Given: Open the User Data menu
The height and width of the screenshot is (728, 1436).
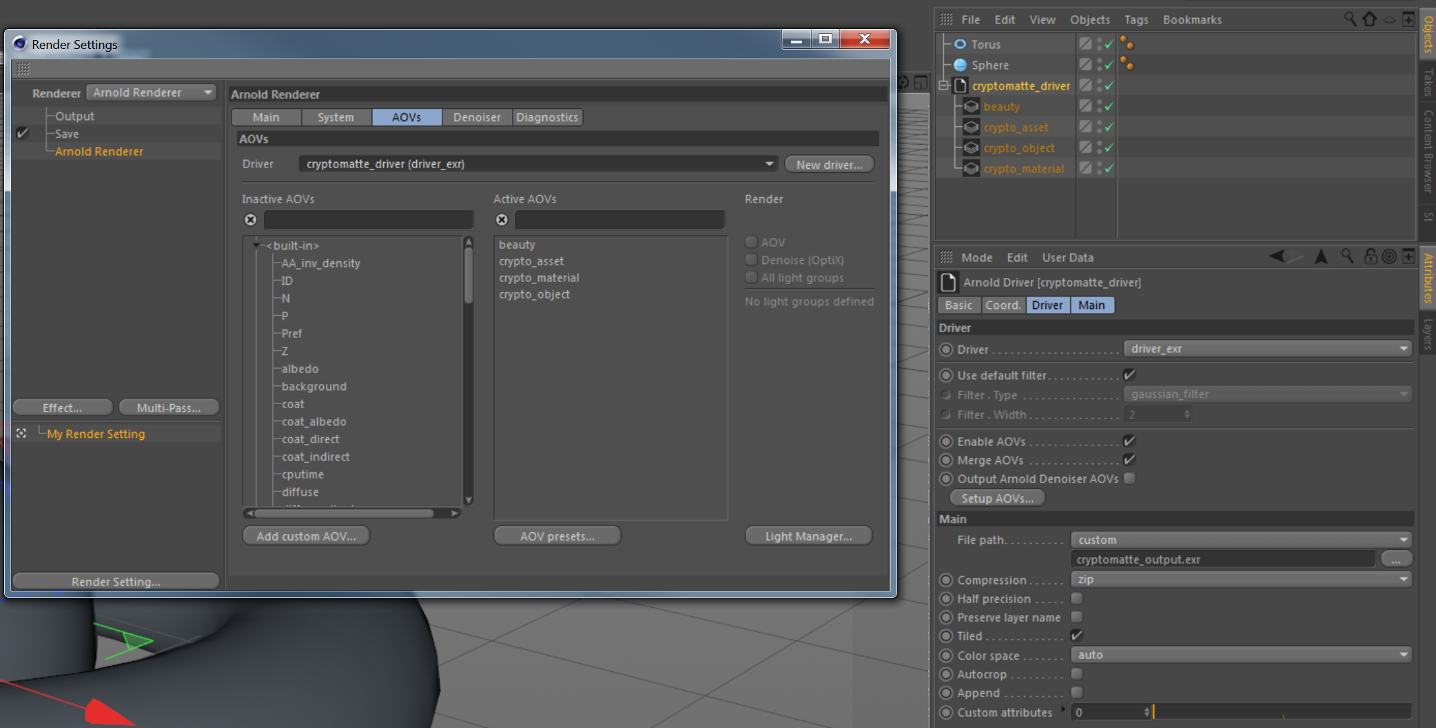Looking at the screenshot, I should tap(1067, 257).
